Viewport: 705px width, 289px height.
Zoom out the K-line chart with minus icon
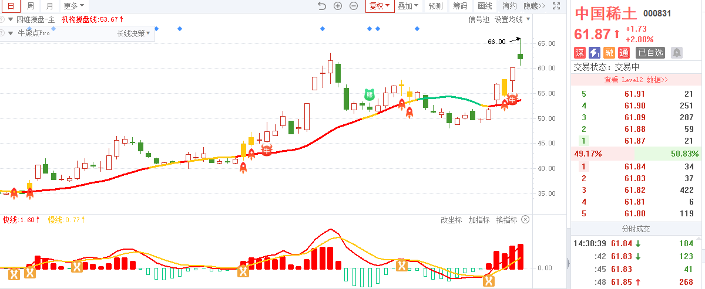(x=354, y=6)
